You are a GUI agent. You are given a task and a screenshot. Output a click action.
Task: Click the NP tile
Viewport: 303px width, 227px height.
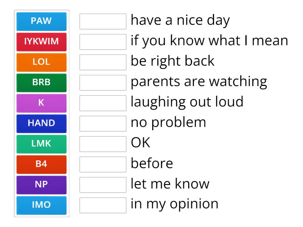[41, 185]
